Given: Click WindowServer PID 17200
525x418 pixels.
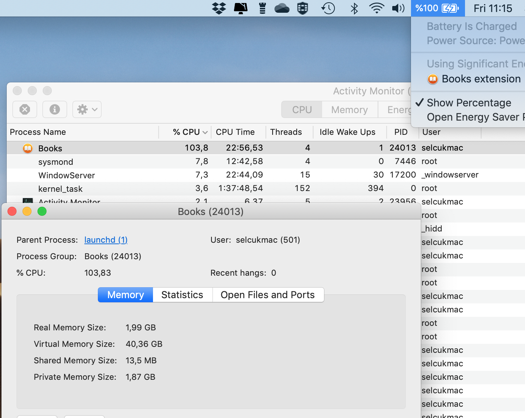Looking at the screenshot, I should coord(403,175).
